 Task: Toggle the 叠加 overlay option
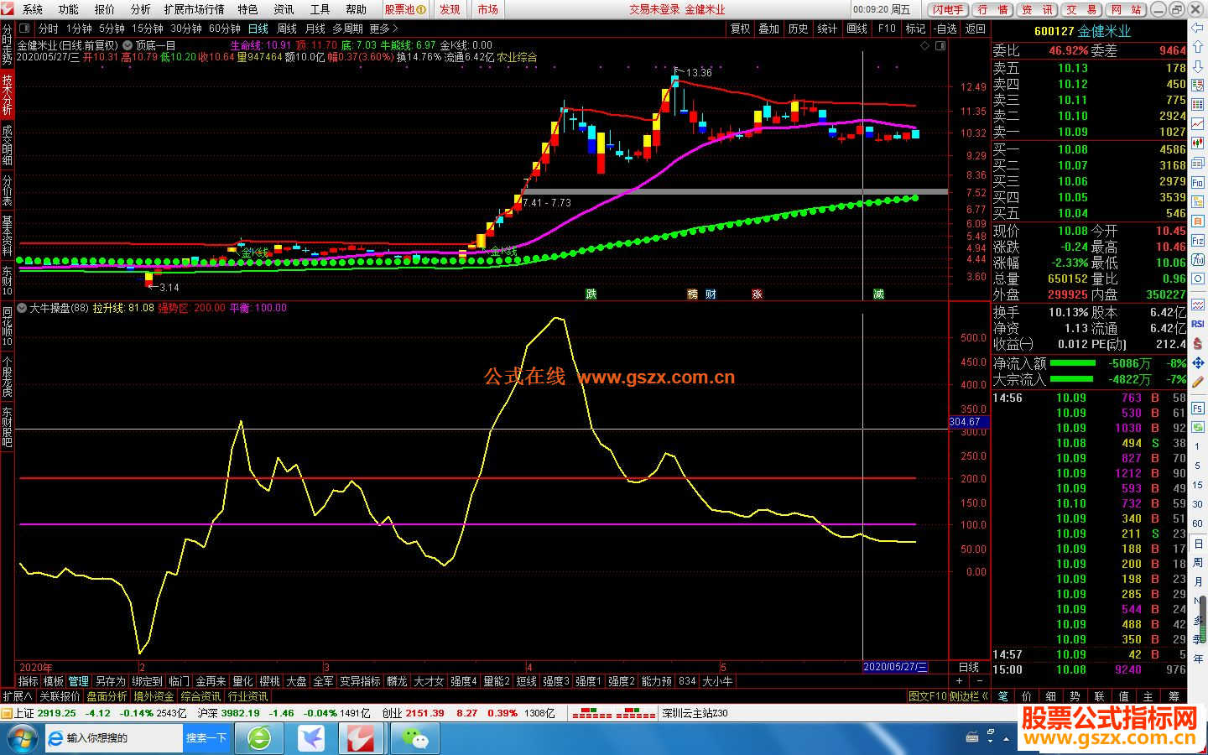769,29
